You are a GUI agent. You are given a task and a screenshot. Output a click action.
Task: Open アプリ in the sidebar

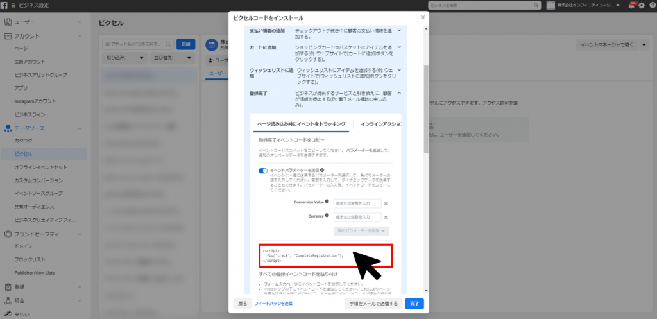click(x=21, y=88)
